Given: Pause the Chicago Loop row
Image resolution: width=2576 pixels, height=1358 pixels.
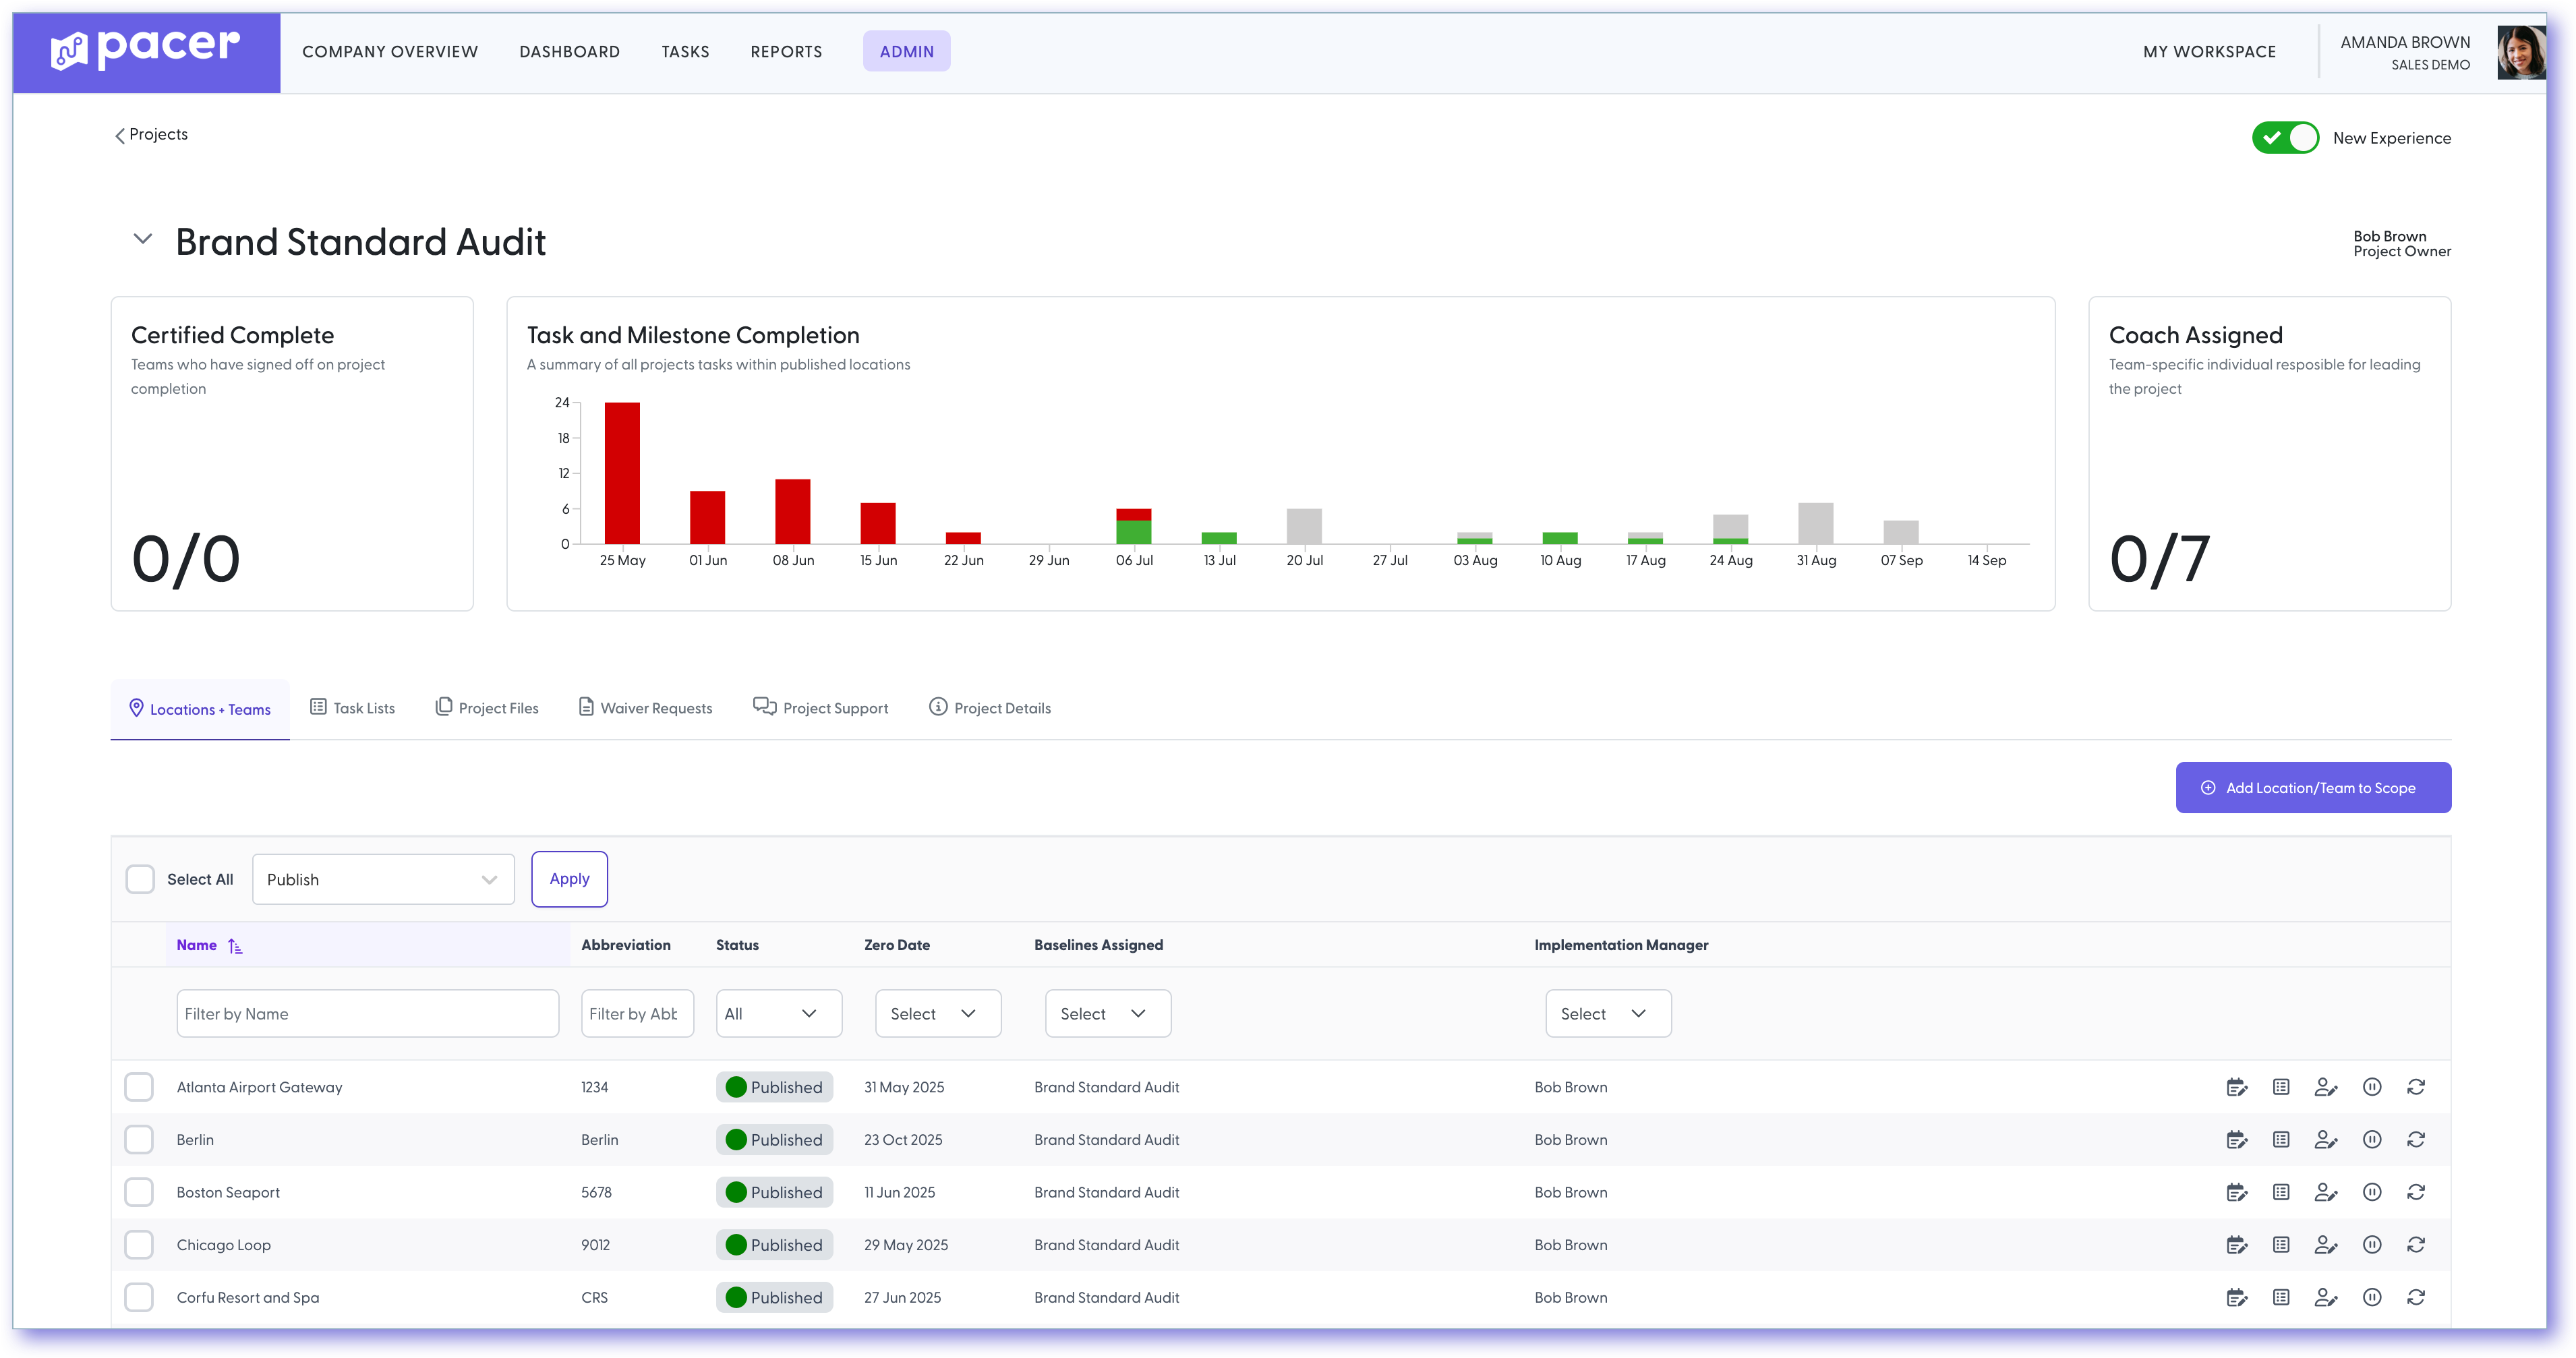Looking at the screenshot, I should click(x=2372, y=1245).
